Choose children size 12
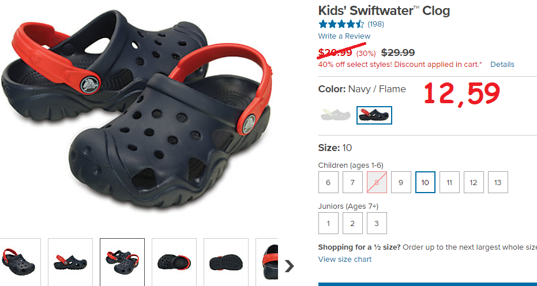The height and width of the screenshot is (286, 537). 474,182
